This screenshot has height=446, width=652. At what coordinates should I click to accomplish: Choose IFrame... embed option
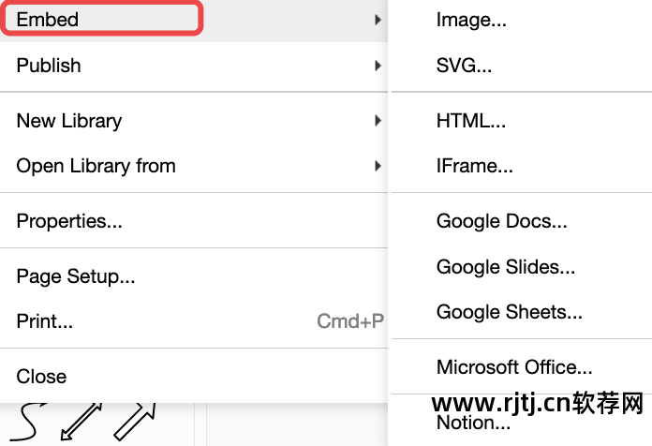click(x=475, y=167)
